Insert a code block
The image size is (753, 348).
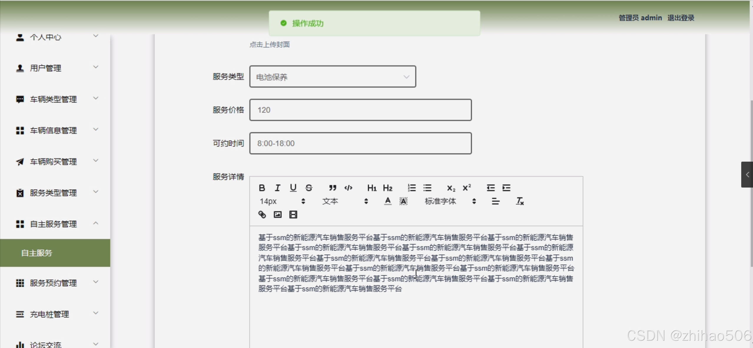pyautogui.click(x=348, y=188)
